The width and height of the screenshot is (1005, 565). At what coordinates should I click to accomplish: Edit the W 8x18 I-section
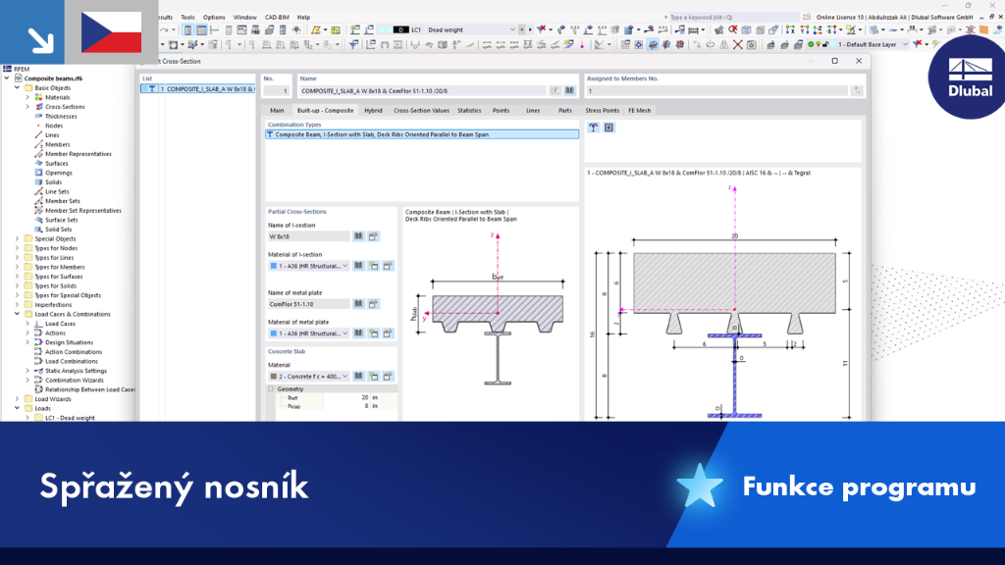(373, 236)
